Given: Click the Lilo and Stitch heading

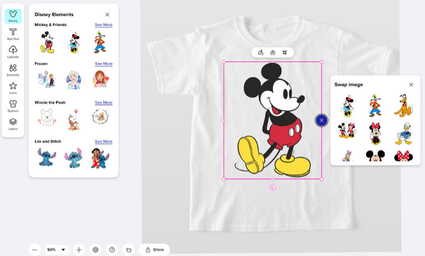Looking at the screenshot, I should [48, 142].
